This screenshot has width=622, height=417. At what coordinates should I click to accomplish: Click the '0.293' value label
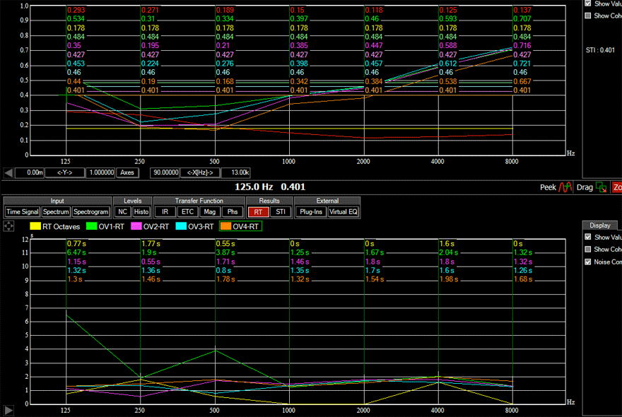[76, 10]
